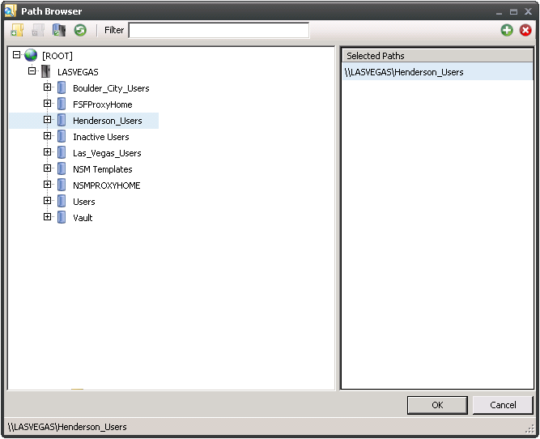Select the LASVEGAS tree label
Image resolution: width=540 pixels, height=439 pixels.
(x=78, y=72)
